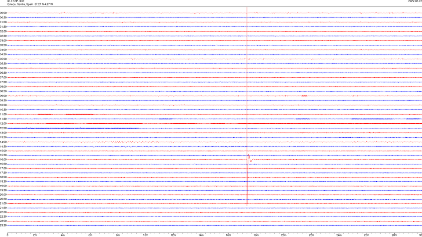Select the 03:30 time row label
Image resolution: width=422 pixels, height=237 pixels.
coord(3,45)
